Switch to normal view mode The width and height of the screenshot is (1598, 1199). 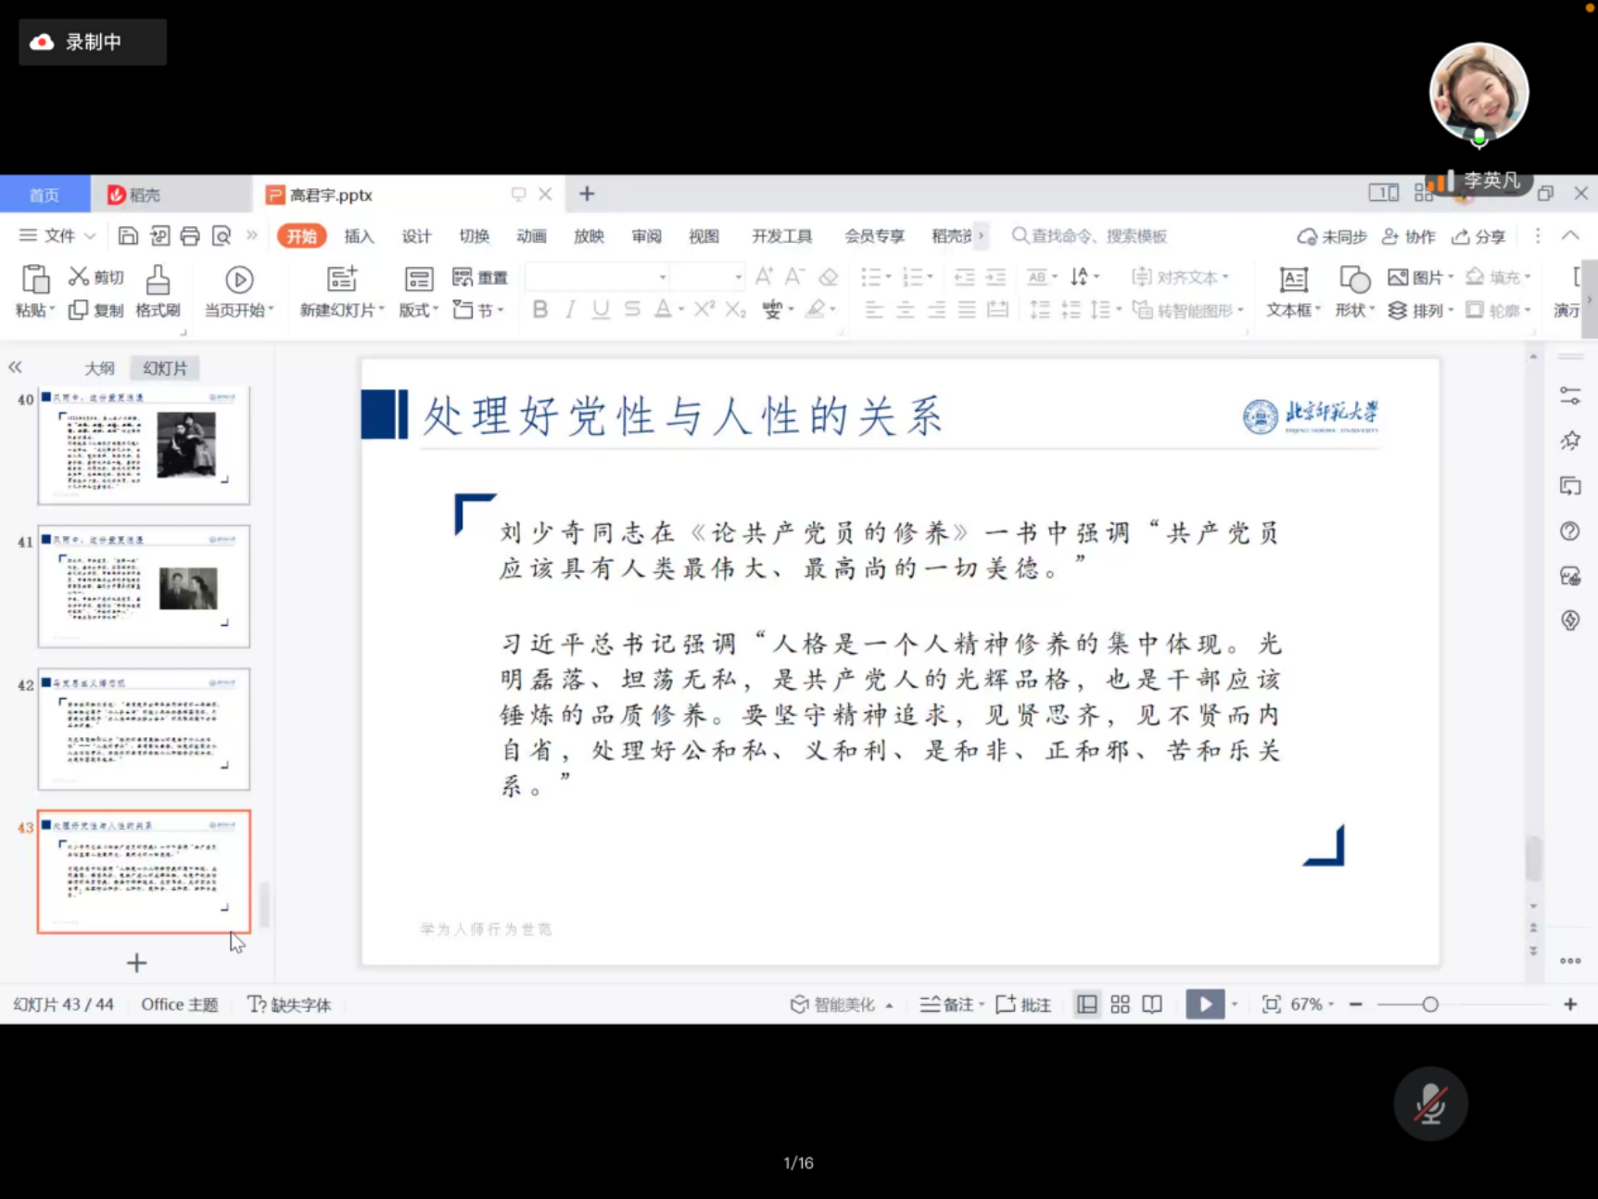1086,1004
